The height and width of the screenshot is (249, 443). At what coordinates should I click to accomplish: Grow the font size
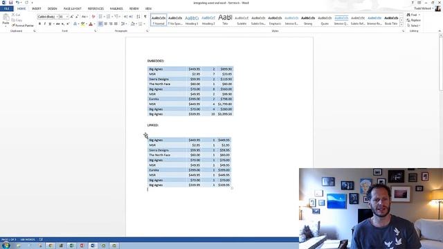(x=72, y=17)
